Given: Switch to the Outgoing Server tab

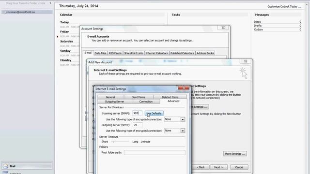Looking at the screenshot, I should click(x=114, y=101).
